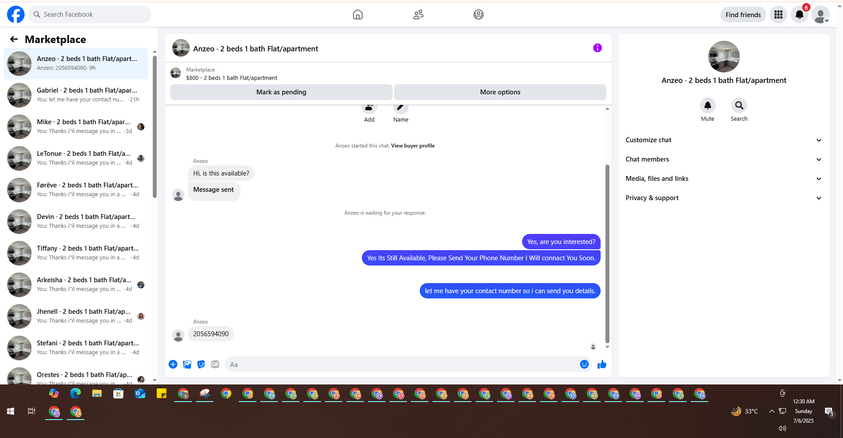
Task: Go back with the Marketplace arrow
Action: tap(14, 39)
